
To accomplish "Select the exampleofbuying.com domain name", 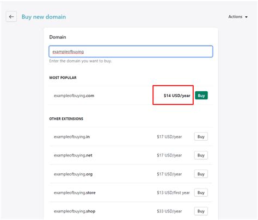I will 74,96.
